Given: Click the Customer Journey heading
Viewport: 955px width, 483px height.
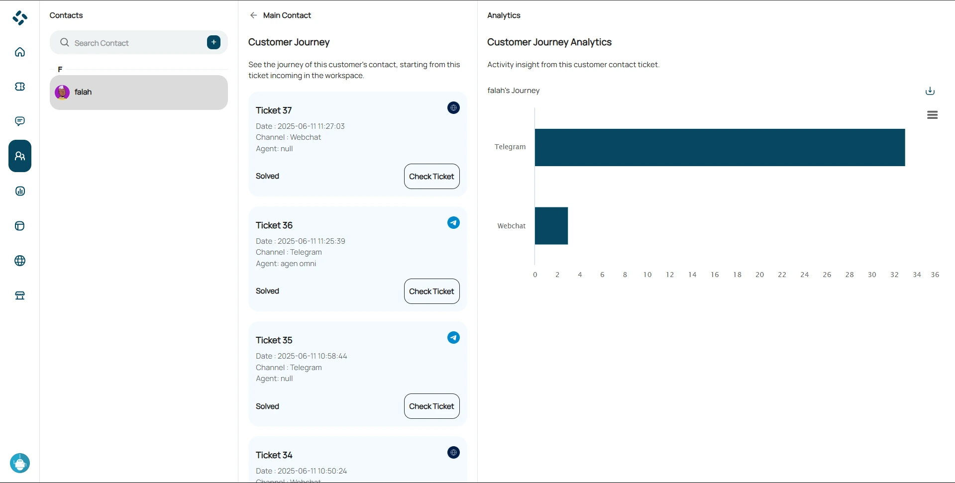Looking at the screenshot, I should click(x=289, y=42).
